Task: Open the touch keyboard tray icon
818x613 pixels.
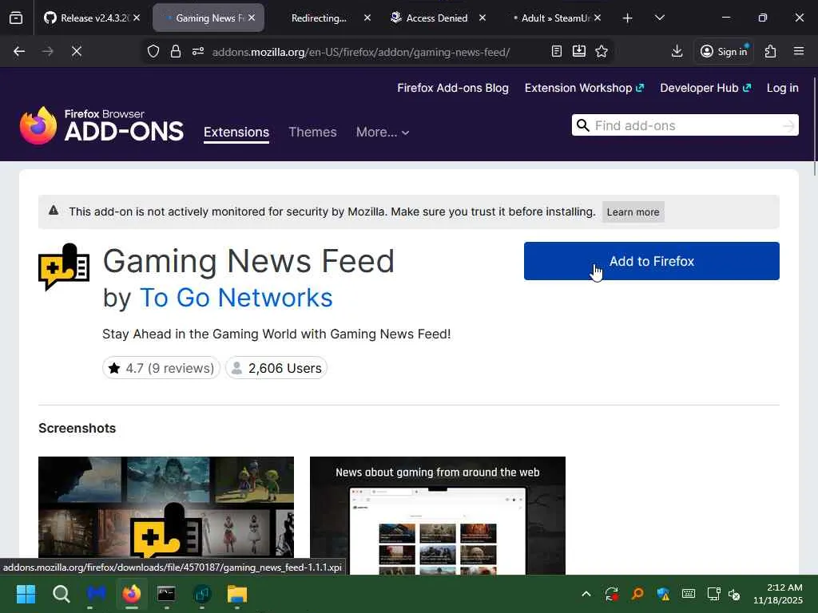Action: point(689,594)
